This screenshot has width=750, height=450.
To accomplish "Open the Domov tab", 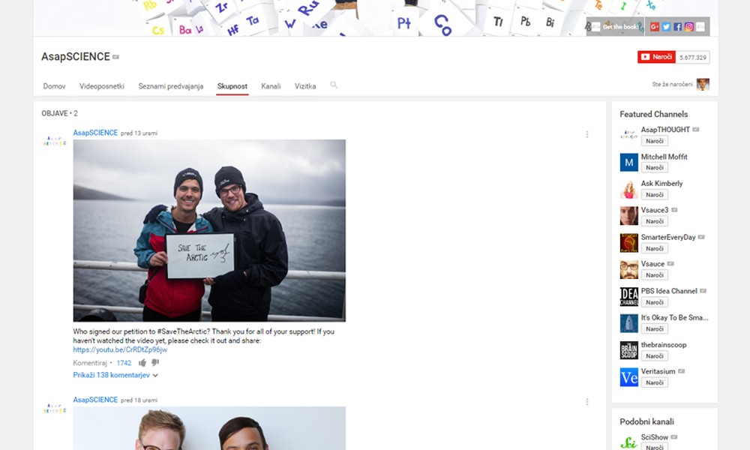I will pyautogui.click(x=54, y=86).
